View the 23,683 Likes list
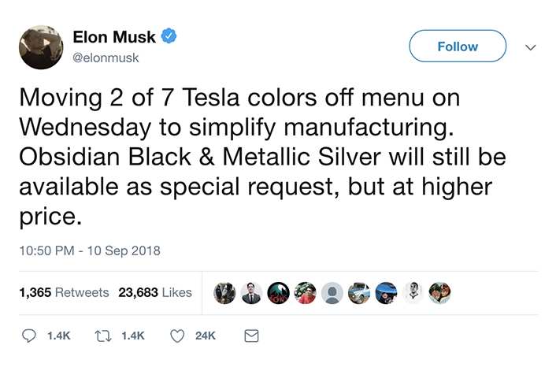Screen dimensions: 556x371 coord(155,292)
